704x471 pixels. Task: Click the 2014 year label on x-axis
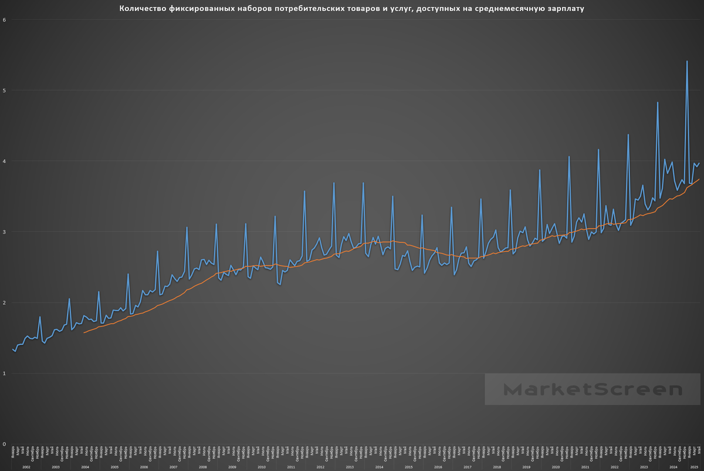(379, 467)
